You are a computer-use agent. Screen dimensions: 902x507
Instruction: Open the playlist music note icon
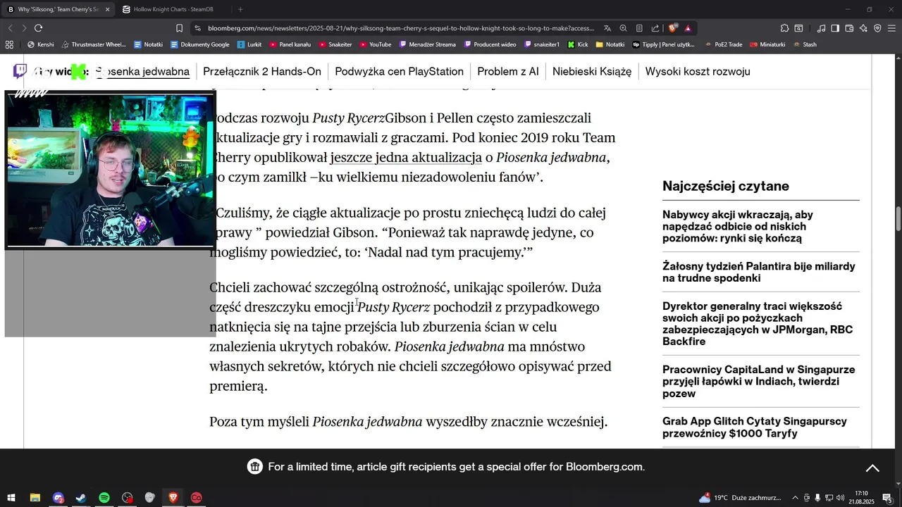(821, 28)
